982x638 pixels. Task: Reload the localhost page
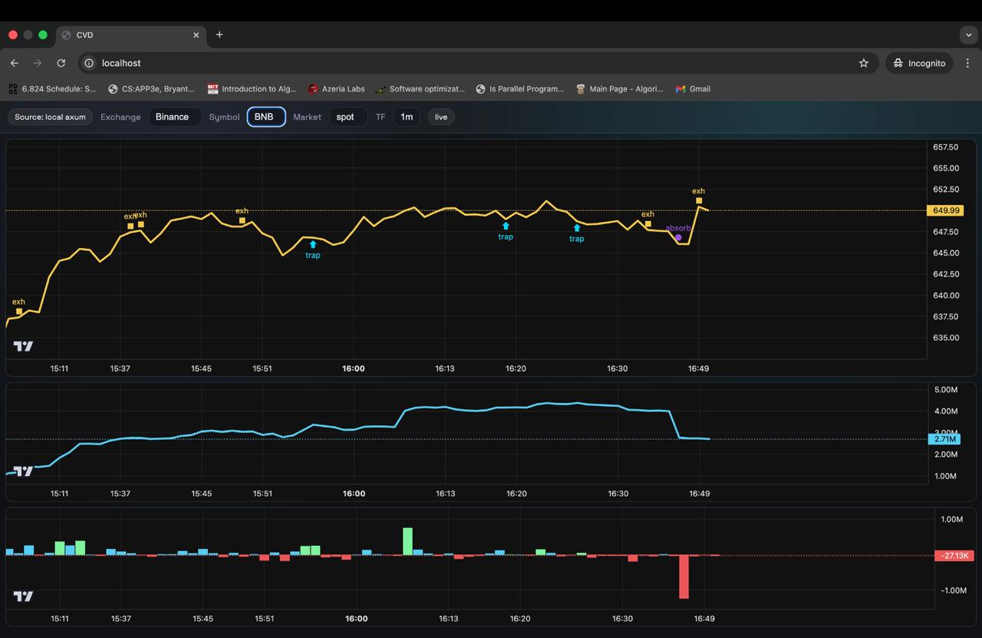point(61,63)
